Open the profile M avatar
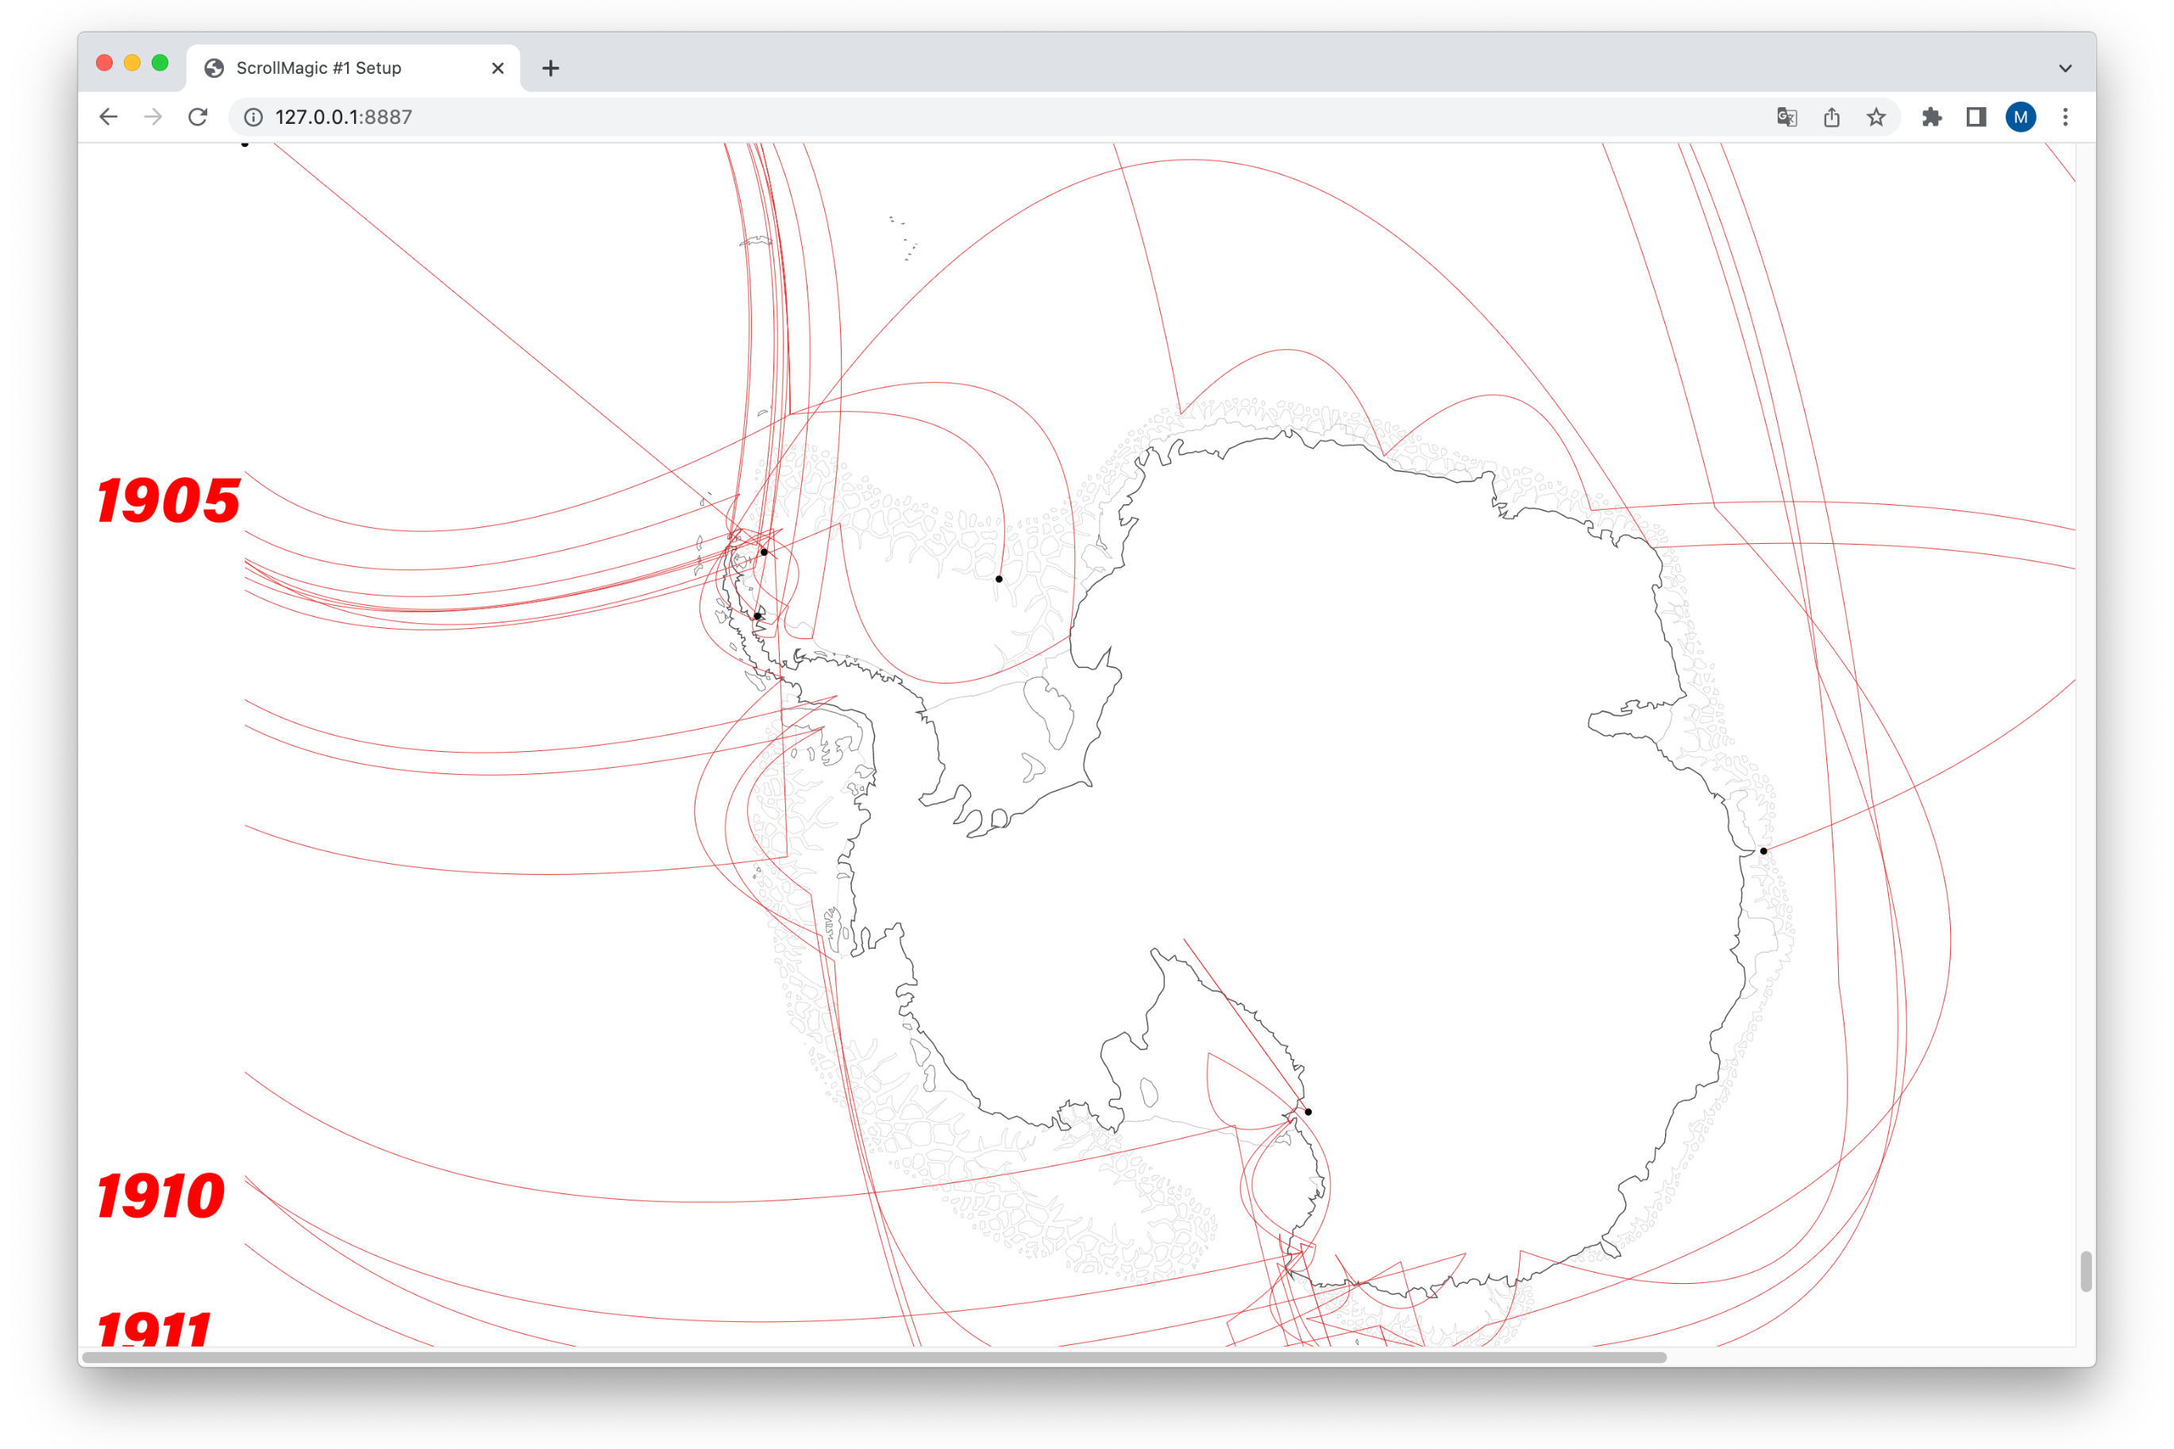This screenshot has height=1449, width=2174. click(x=2021, y=118)
